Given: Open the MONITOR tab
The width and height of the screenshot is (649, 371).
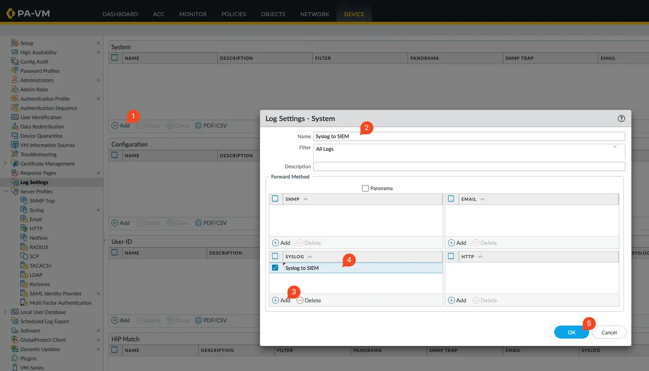Looking at the screenshot, I should point(193,14).
